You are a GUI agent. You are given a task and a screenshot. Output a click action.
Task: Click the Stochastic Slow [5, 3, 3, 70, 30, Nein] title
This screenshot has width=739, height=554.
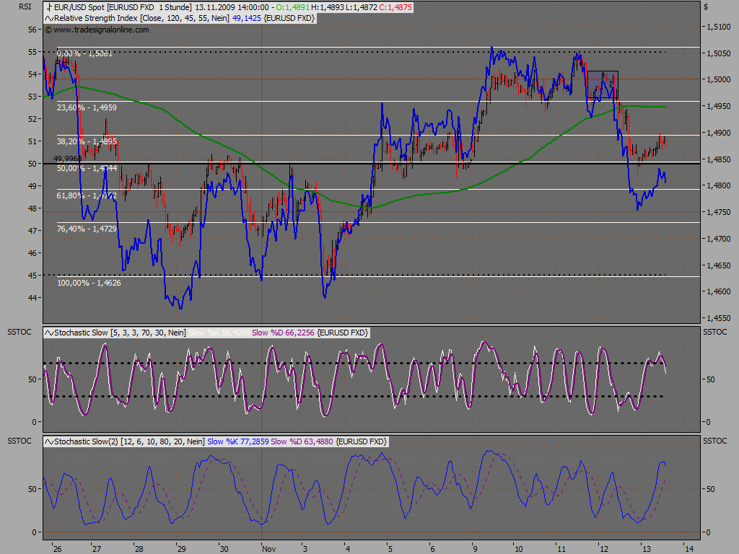pyautogui.click(x=121, y=333)
